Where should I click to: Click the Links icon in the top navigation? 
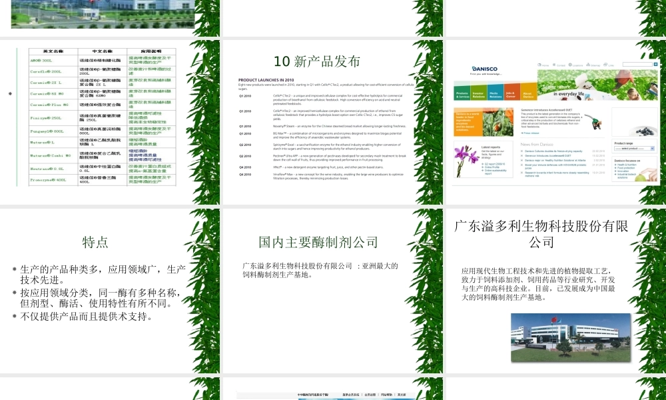coord(605,64)
